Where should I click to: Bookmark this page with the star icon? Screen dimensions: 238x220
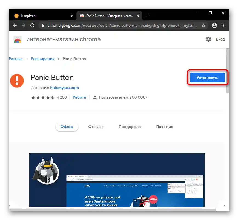point(203,25)
